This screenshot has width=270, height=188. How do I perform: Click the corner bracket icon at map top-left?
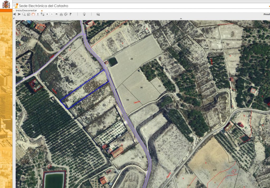pos(14,19)
